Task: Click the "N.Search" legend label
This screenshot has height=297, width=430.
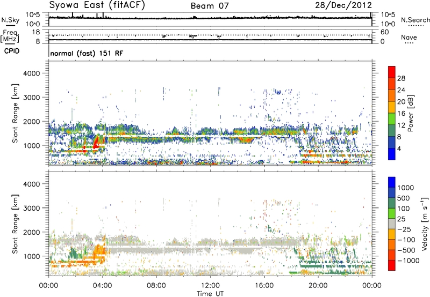Action: pos(415,20)
